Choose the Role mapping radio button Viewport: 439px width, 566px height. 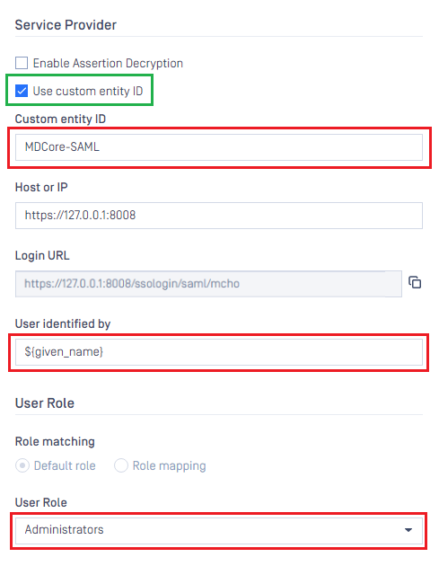point(121,465)
